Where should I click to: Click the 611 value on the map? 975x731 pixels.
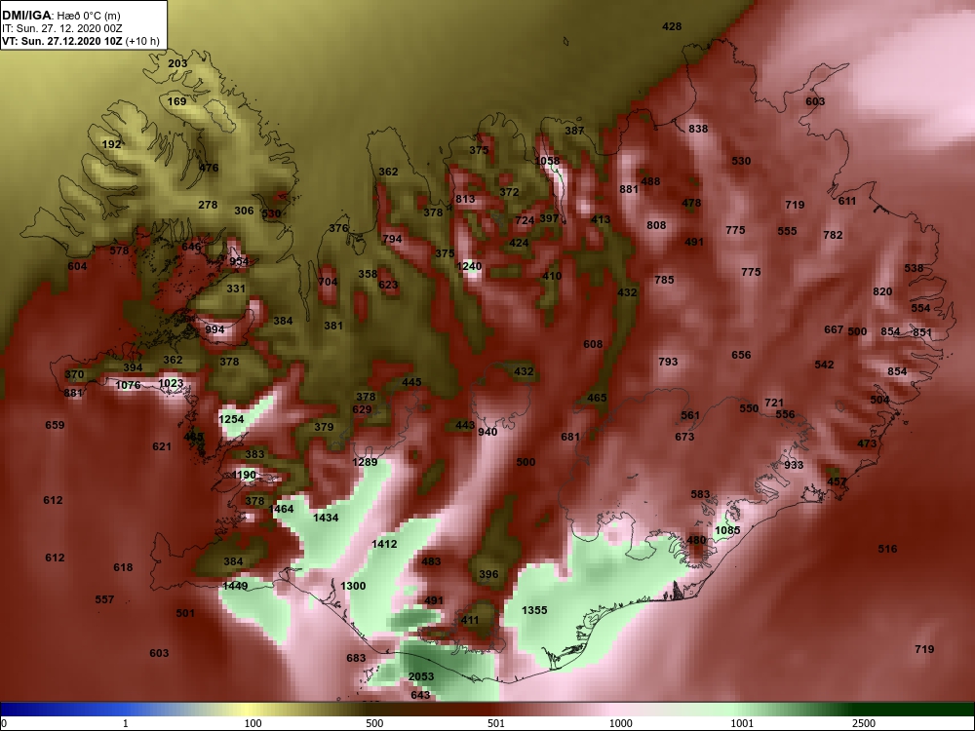(x=847, y=202)
